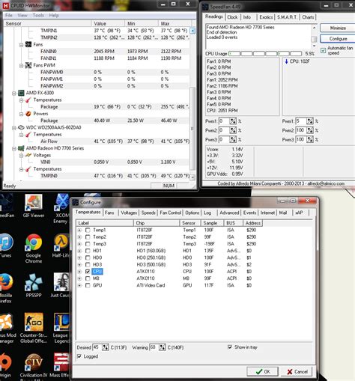
Task: Collapse the WDC WD2500AAJS tree node
Action: 14,128
